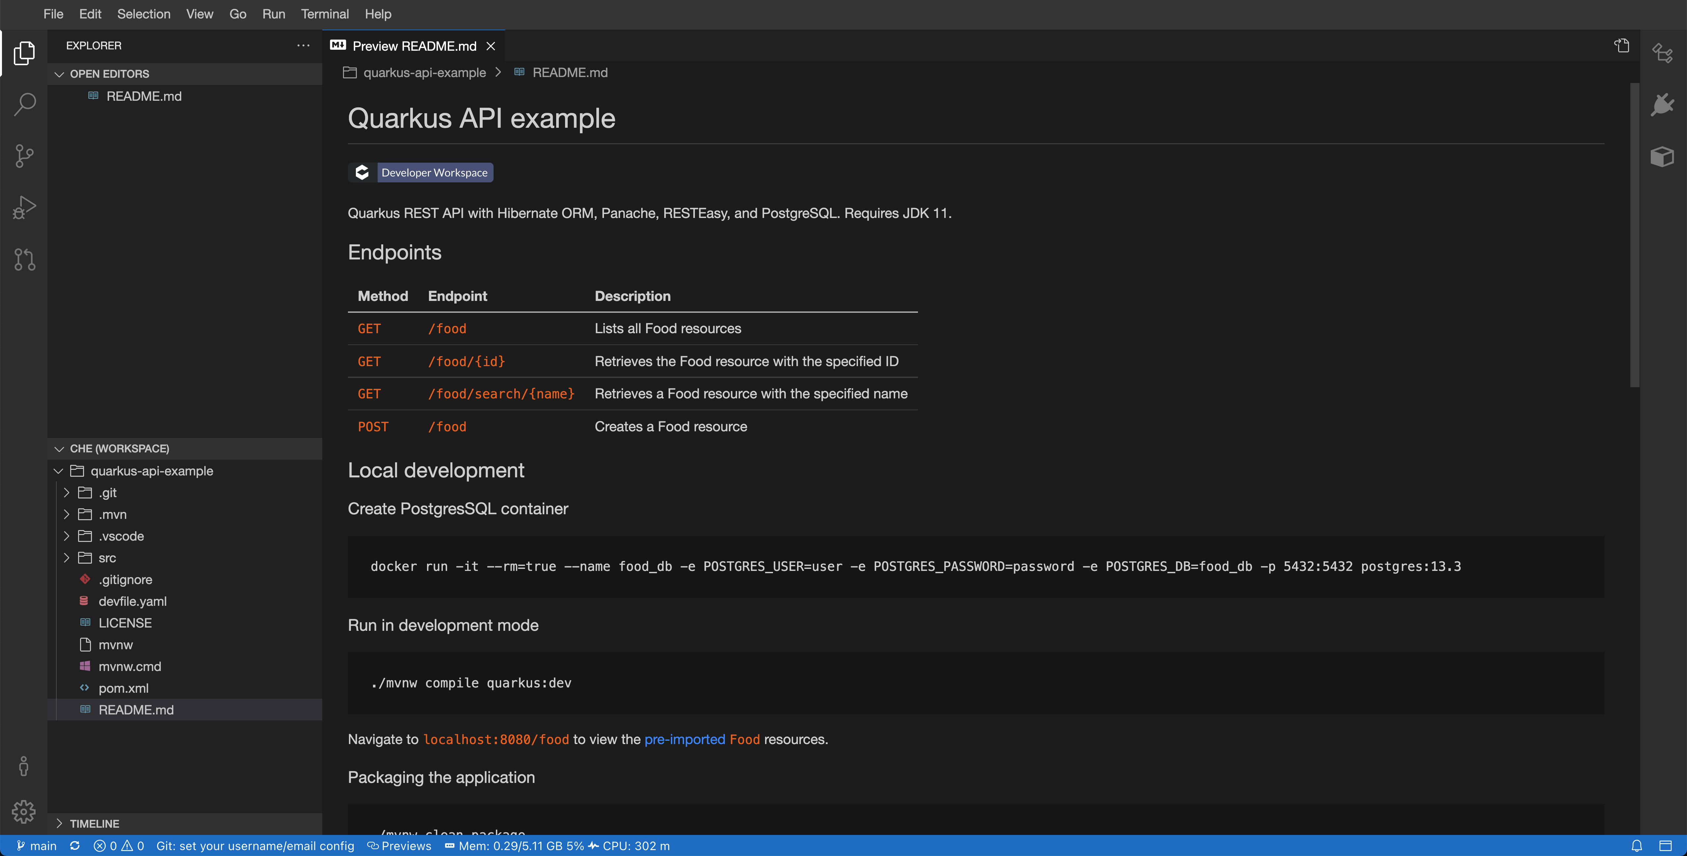Click the /food/search/{name} endpoint cell
Image resolution: width=1687 pixels, height=856 pixels.
point(501,393)
